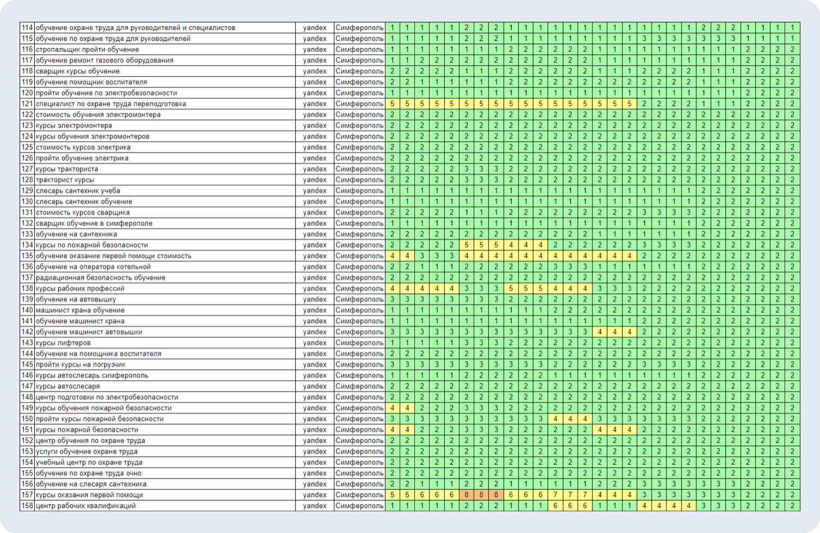Select 'Симферополь' cell in row 121
The height and width of the screenshot is (533, 820).
(x=359, y=104)
